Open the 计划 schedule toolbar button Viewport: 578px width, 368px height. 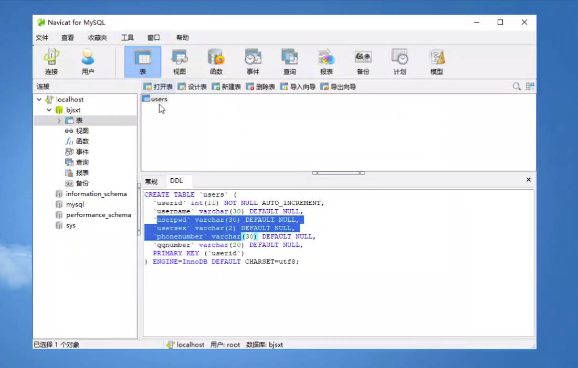click(x=400, y=62)
